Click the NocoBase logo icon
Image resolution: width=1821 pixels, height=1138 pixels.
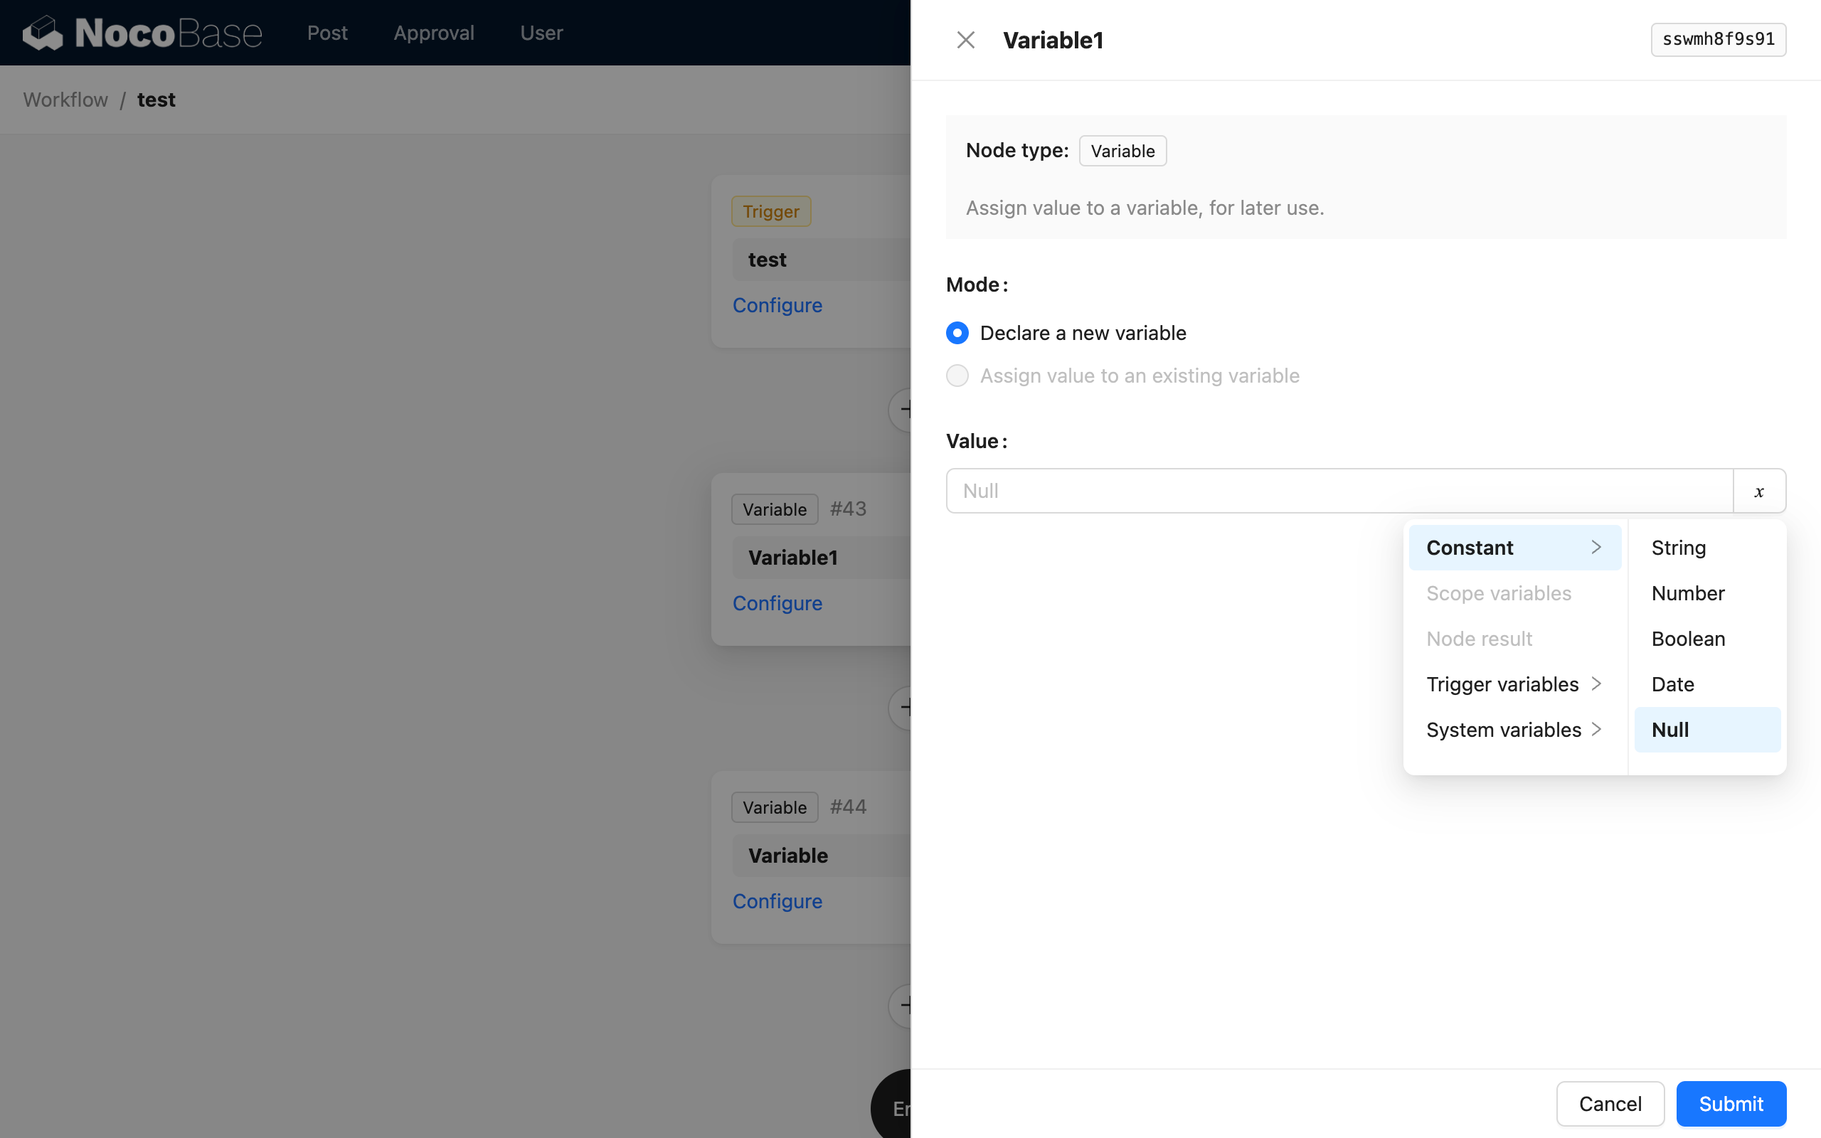pos(43,33)
